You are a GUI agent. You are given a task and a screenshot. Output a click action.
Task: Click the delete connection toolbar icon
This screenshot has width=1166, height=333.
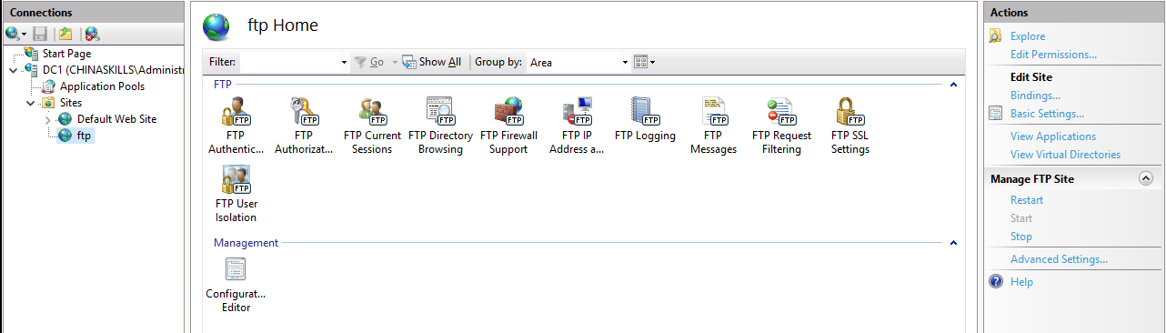point(92,34)
